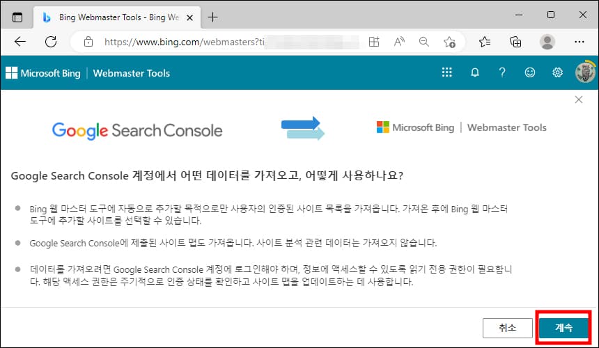
Task: Open Edge Settings and more menu
Action: 579,42
